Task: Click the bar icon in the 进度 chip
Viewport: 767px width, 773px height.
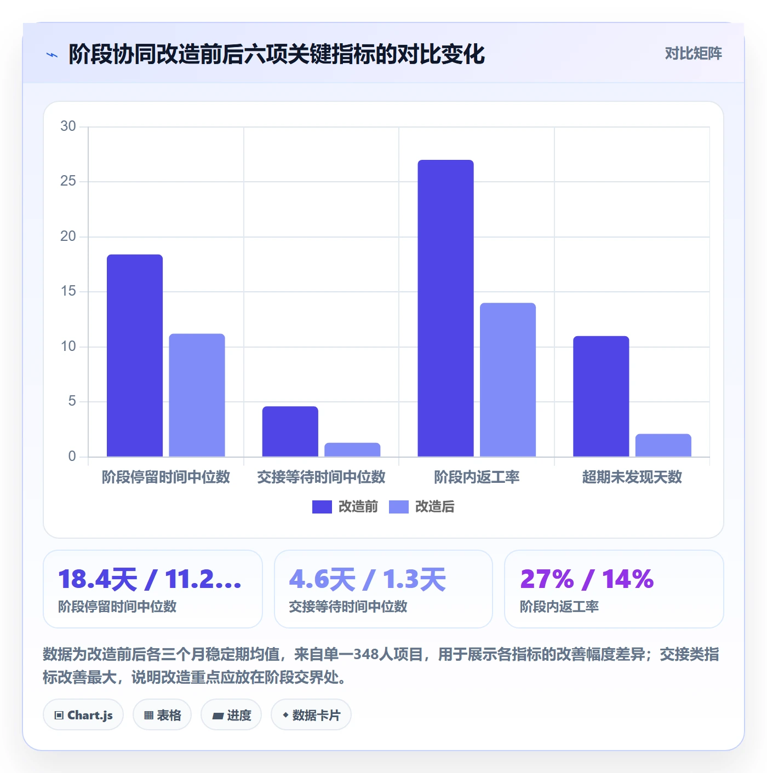Action: pos(217,716)
